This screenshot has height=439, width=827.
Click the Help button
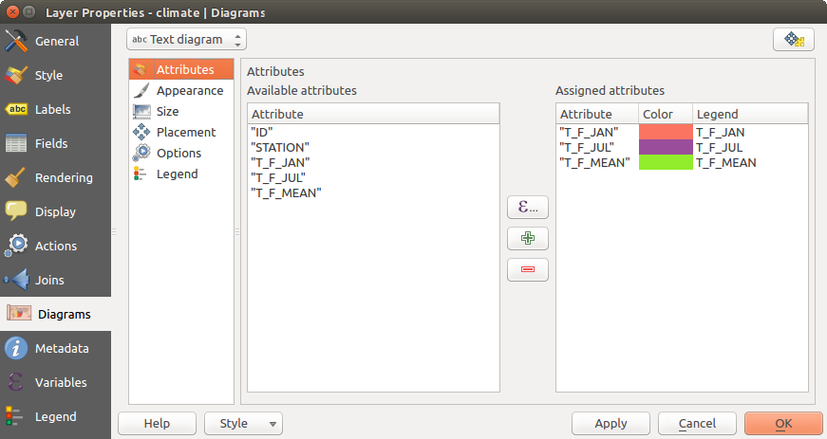157,423
